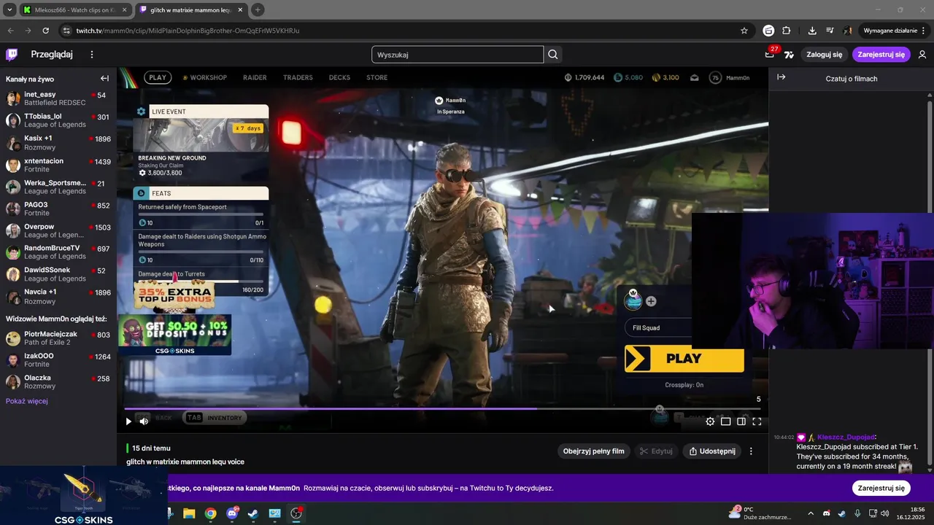This screenshot has width=934, height=525.
Task: Reload the current page
Action: (x=45, y=31)
